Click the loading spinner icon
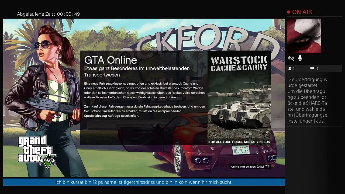345x194 pixels. point(267,167)
